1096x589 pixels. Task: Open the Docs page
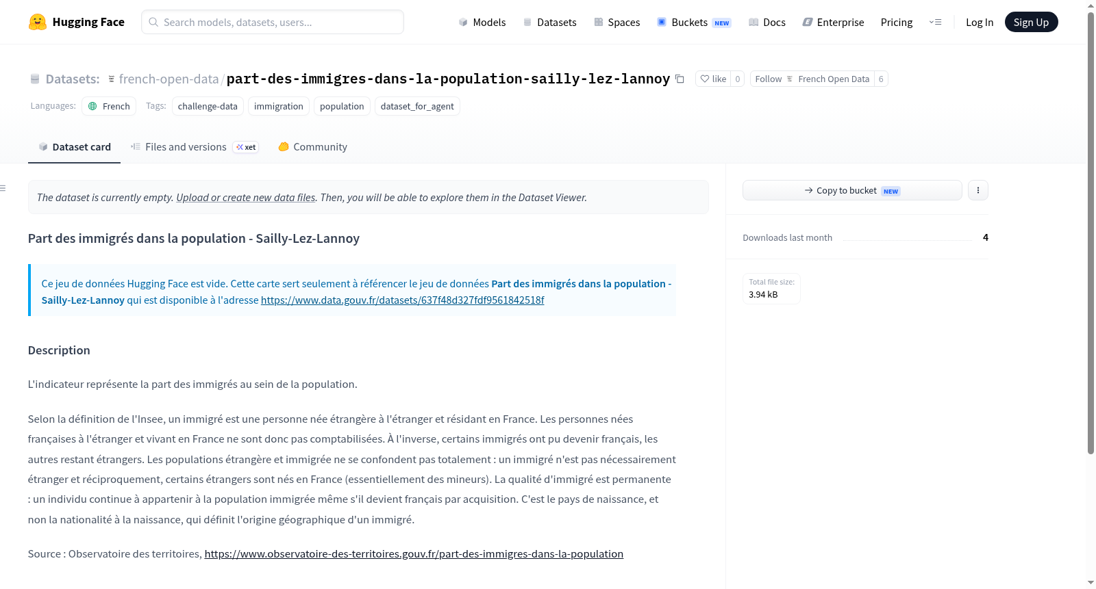[x=767, y=23]
